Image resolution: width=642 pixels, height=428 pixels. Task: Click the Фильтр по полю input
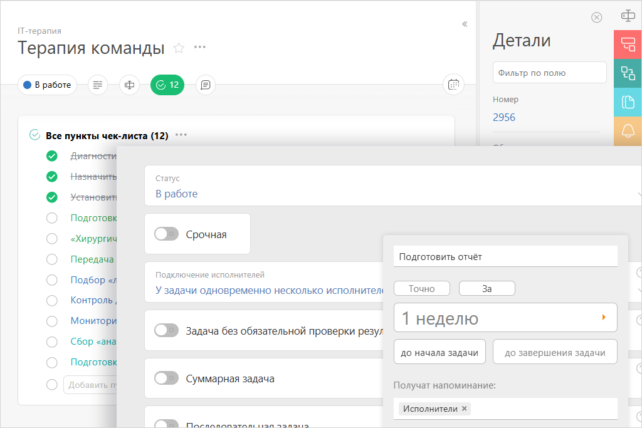coord(549,73)
